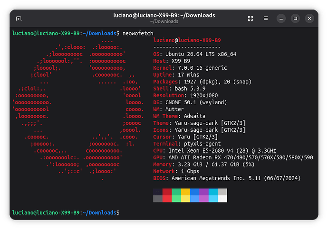Click the white palette swatch

(x=222, y=199)
